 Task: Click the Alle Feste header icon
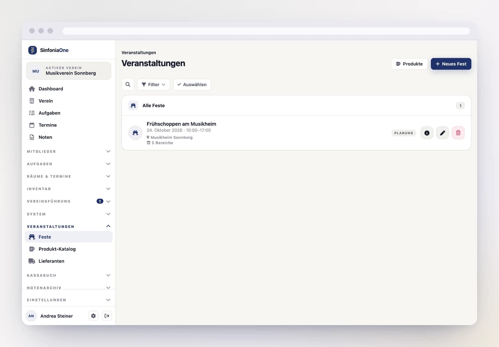coord(133,106)
